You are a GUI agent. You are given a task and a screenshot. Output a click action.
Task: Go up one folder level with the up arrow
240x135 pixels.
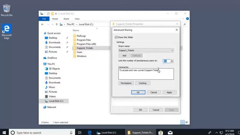[x=57, y=24]
